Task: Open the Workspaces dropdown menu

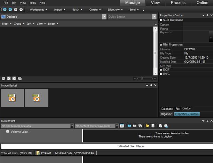Action: tap(38, 10)
